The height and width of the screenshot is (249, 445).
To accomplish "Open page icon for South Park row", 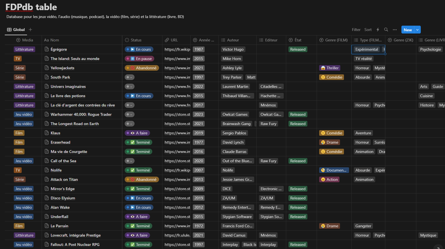I will (x=47, y=77).
